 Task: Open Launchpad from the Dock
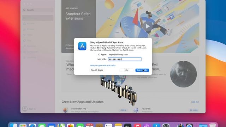click(x=23, y=126)
